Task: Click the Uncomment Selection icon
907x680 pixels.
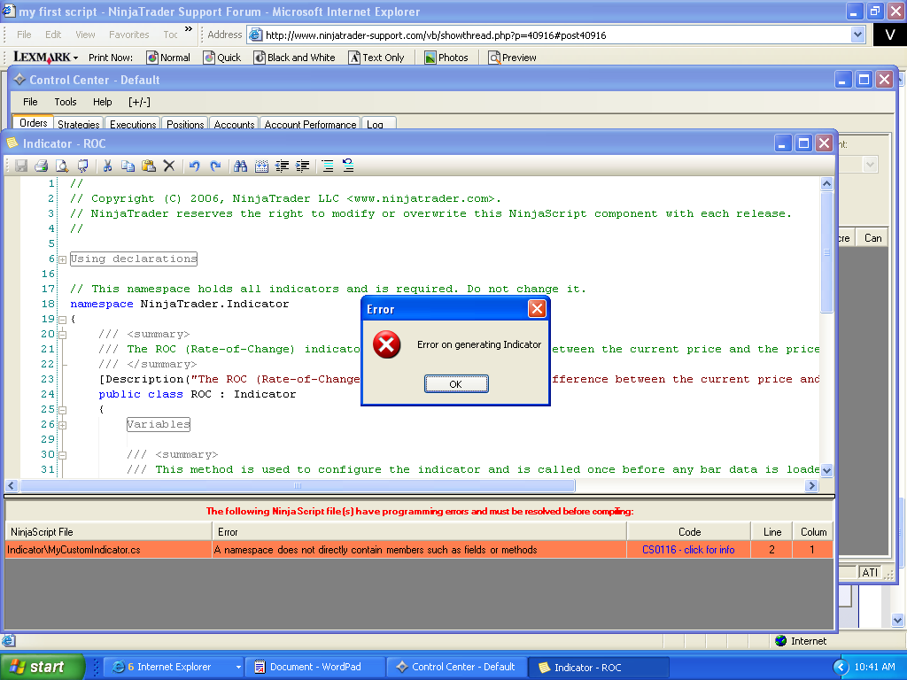Action: pos(348,166)
